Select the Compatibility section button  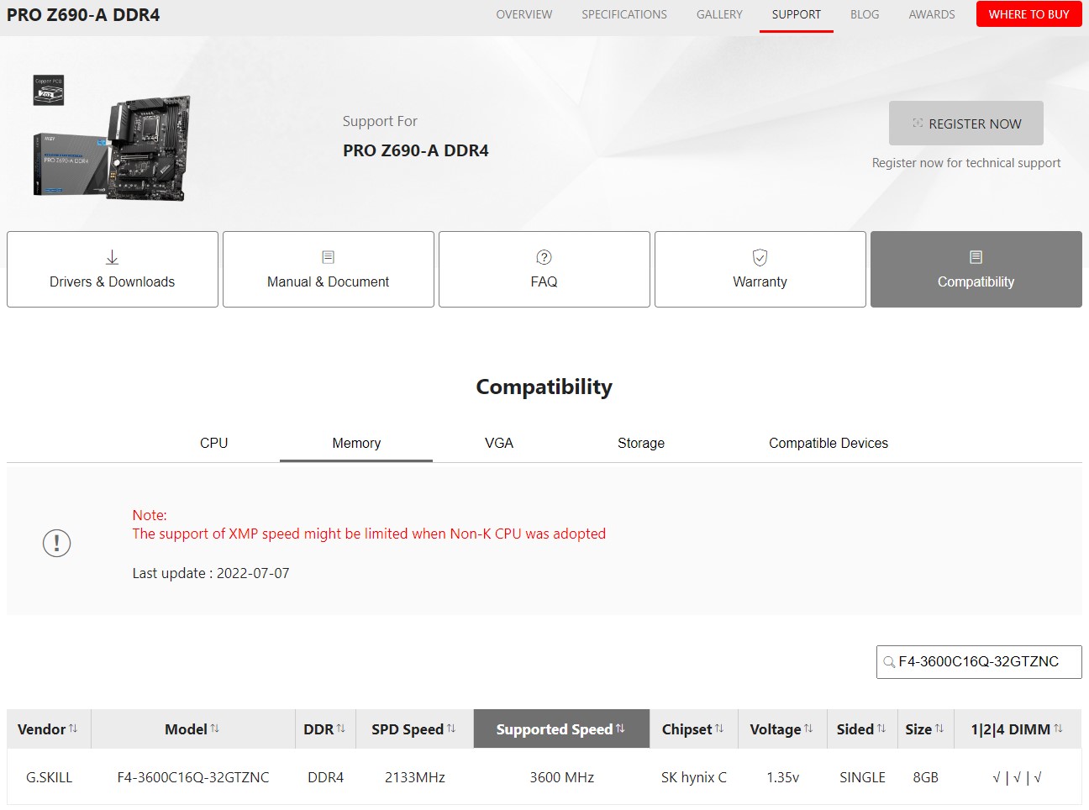976,269
